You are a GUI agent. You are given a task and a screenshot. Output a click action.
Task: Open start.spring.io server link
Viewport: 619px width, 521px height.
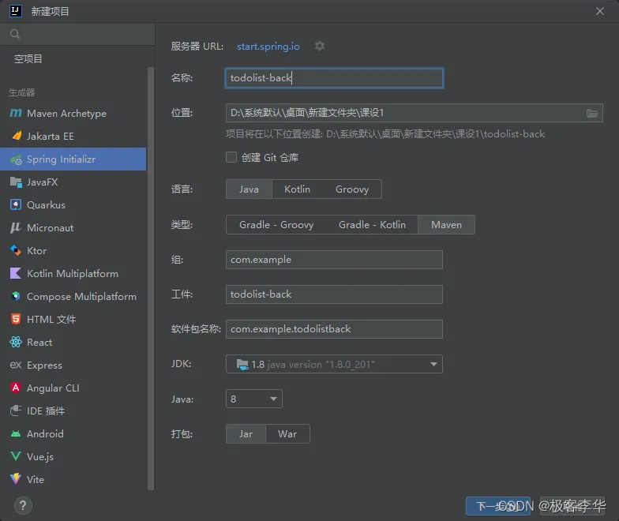pyautogui.click(x=268, y=46)
